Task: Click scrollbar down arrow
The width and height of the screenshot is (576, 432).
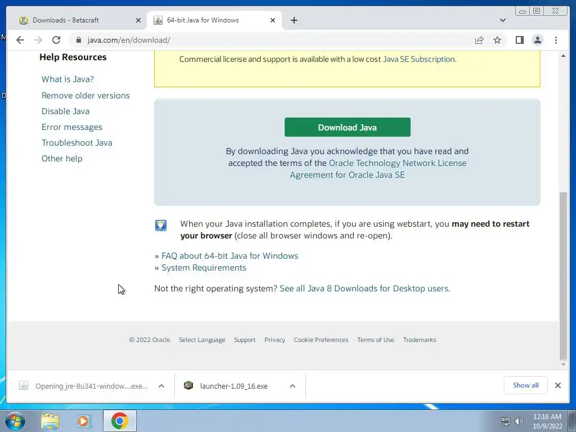Action: pos(563,364)
